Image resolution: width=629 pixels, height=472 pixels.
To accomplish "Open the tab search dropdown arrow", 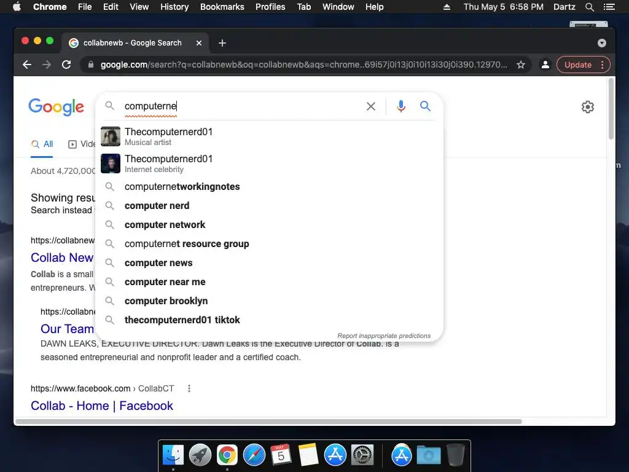I will click(602, 43).
